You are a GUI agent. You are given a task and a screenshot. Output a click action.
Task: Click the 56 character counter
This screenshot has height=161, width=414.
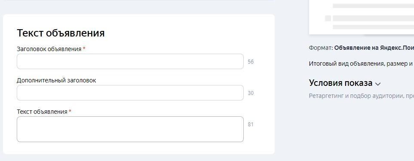click(x=251, y=62)
